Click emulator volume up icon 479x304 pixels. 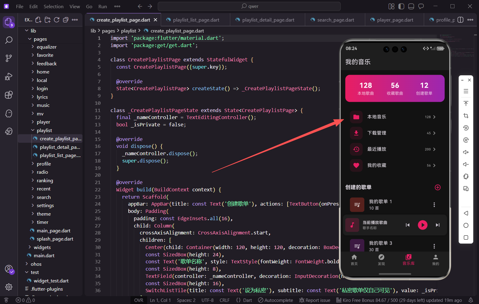(466, 152)
